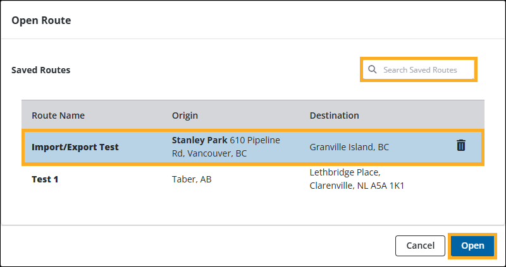Click the Clarenville, NL A5A 1K1 line
The width and height of the screenshot is (506, 267).
click(357, 186)
